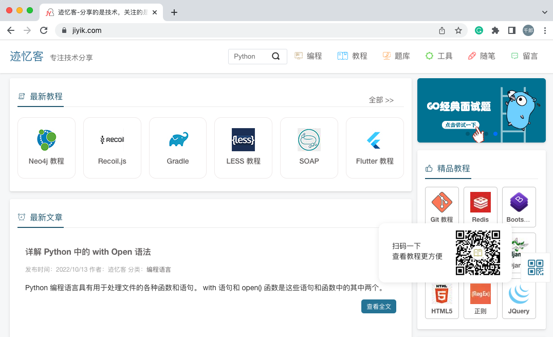
Task: Click the browser forward arrow
Action: 27,30
